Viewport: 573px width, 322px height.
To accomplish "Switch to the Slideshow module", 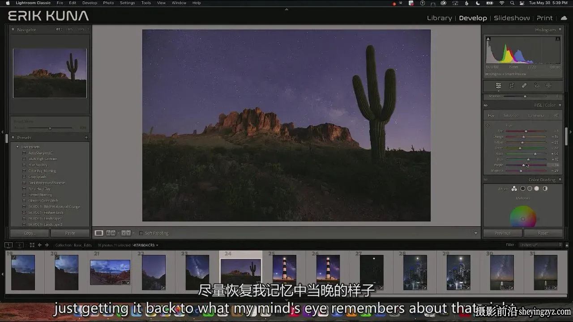I will point(512,18).
